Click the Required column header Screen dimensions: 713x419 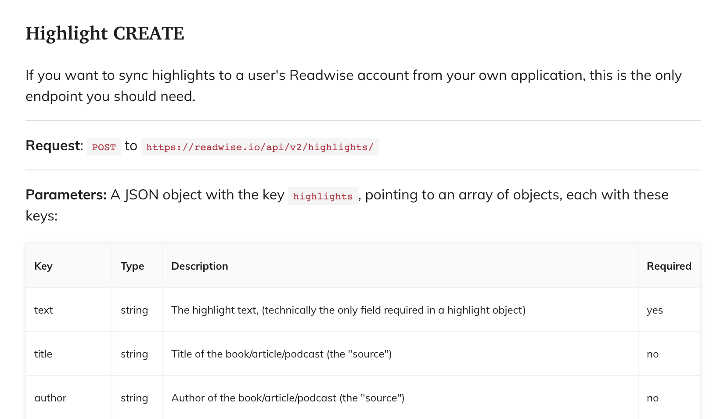tap(669, 266)
